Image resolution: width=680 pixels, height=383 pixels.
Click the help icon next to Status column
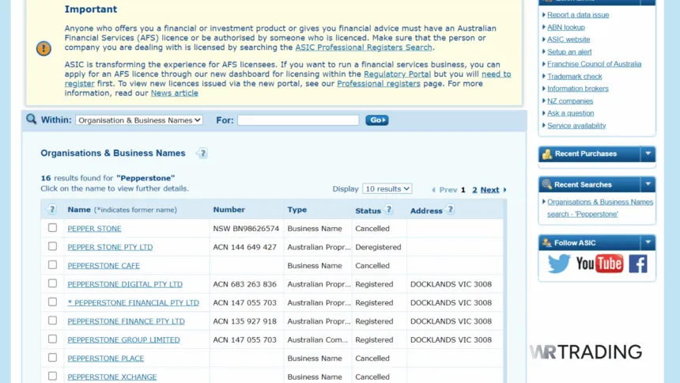pyautogui.click(x=389, y=210)
